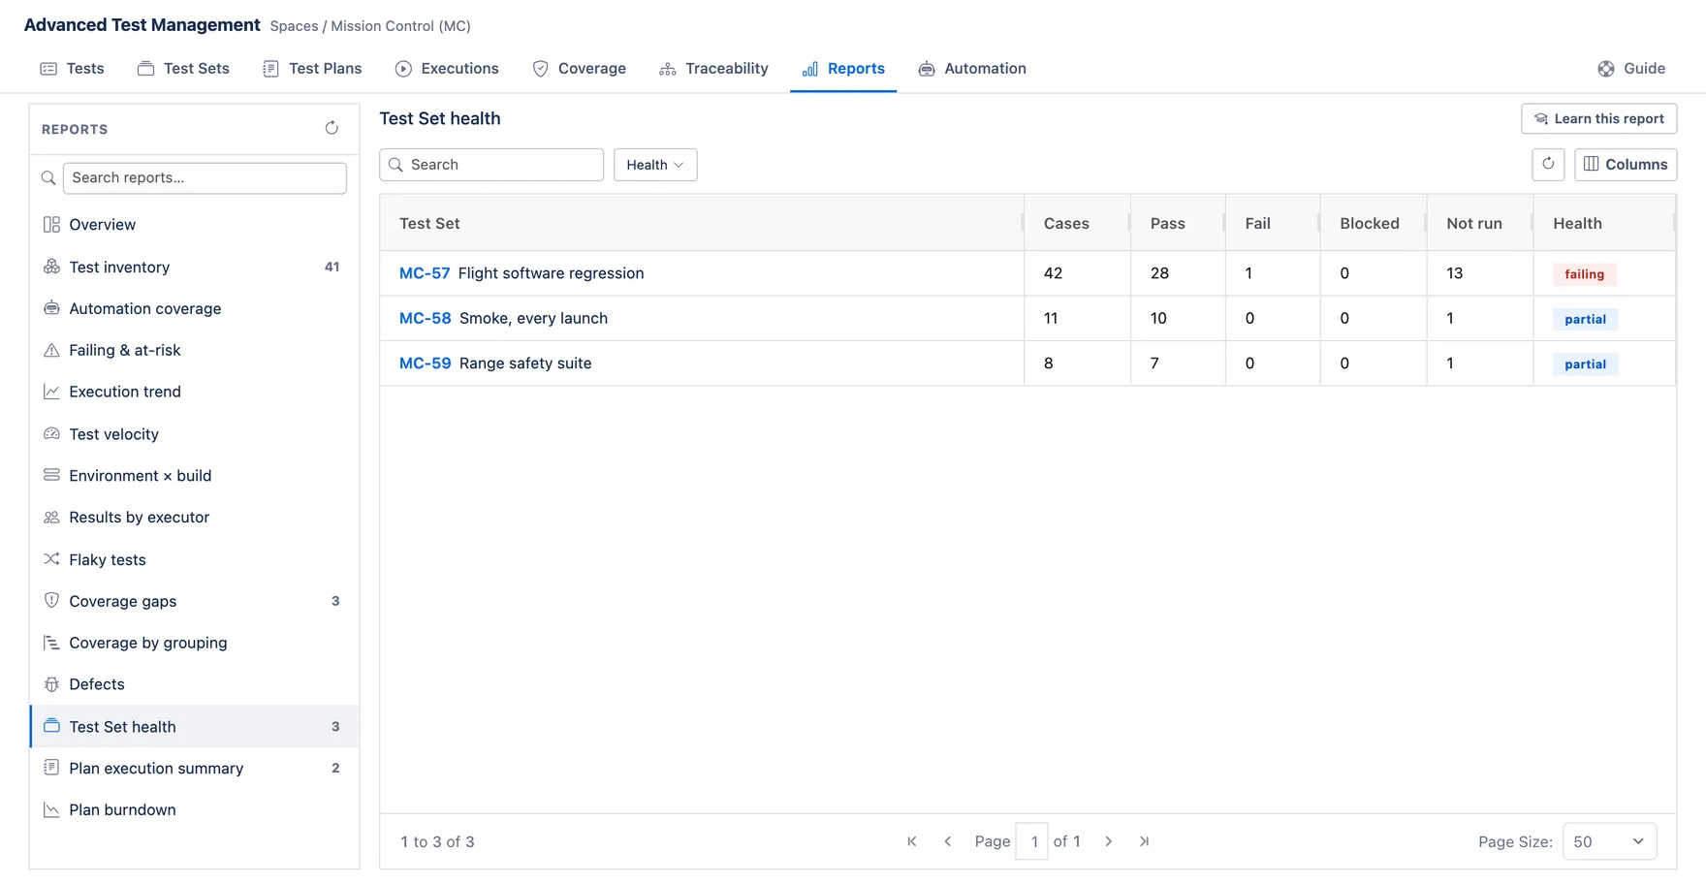
Task: Open the Health filter dropdown
Action: [x=655, y=165]
